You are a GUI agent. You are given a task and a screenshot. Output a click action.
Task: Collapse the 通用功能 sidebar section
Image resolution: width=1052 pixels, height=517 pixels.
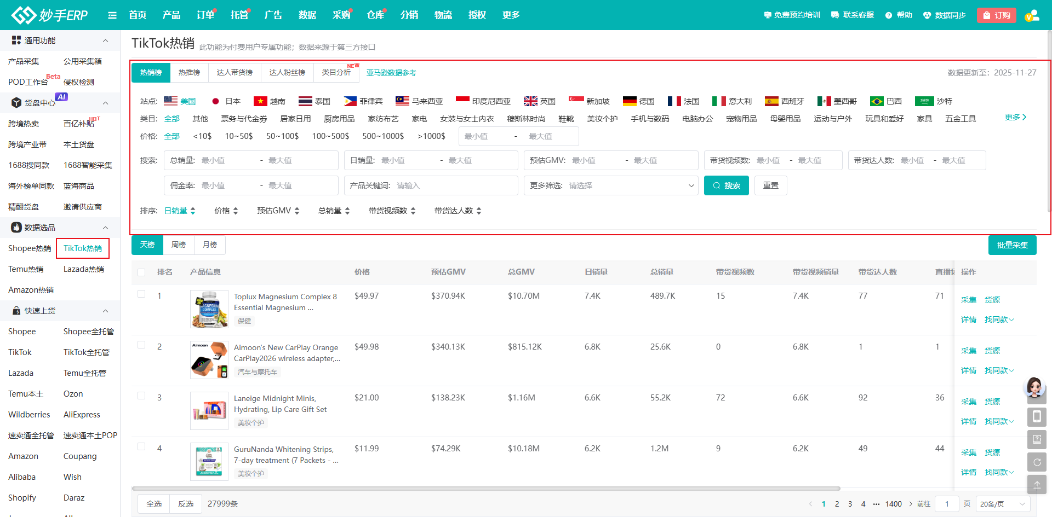(105, 40)
